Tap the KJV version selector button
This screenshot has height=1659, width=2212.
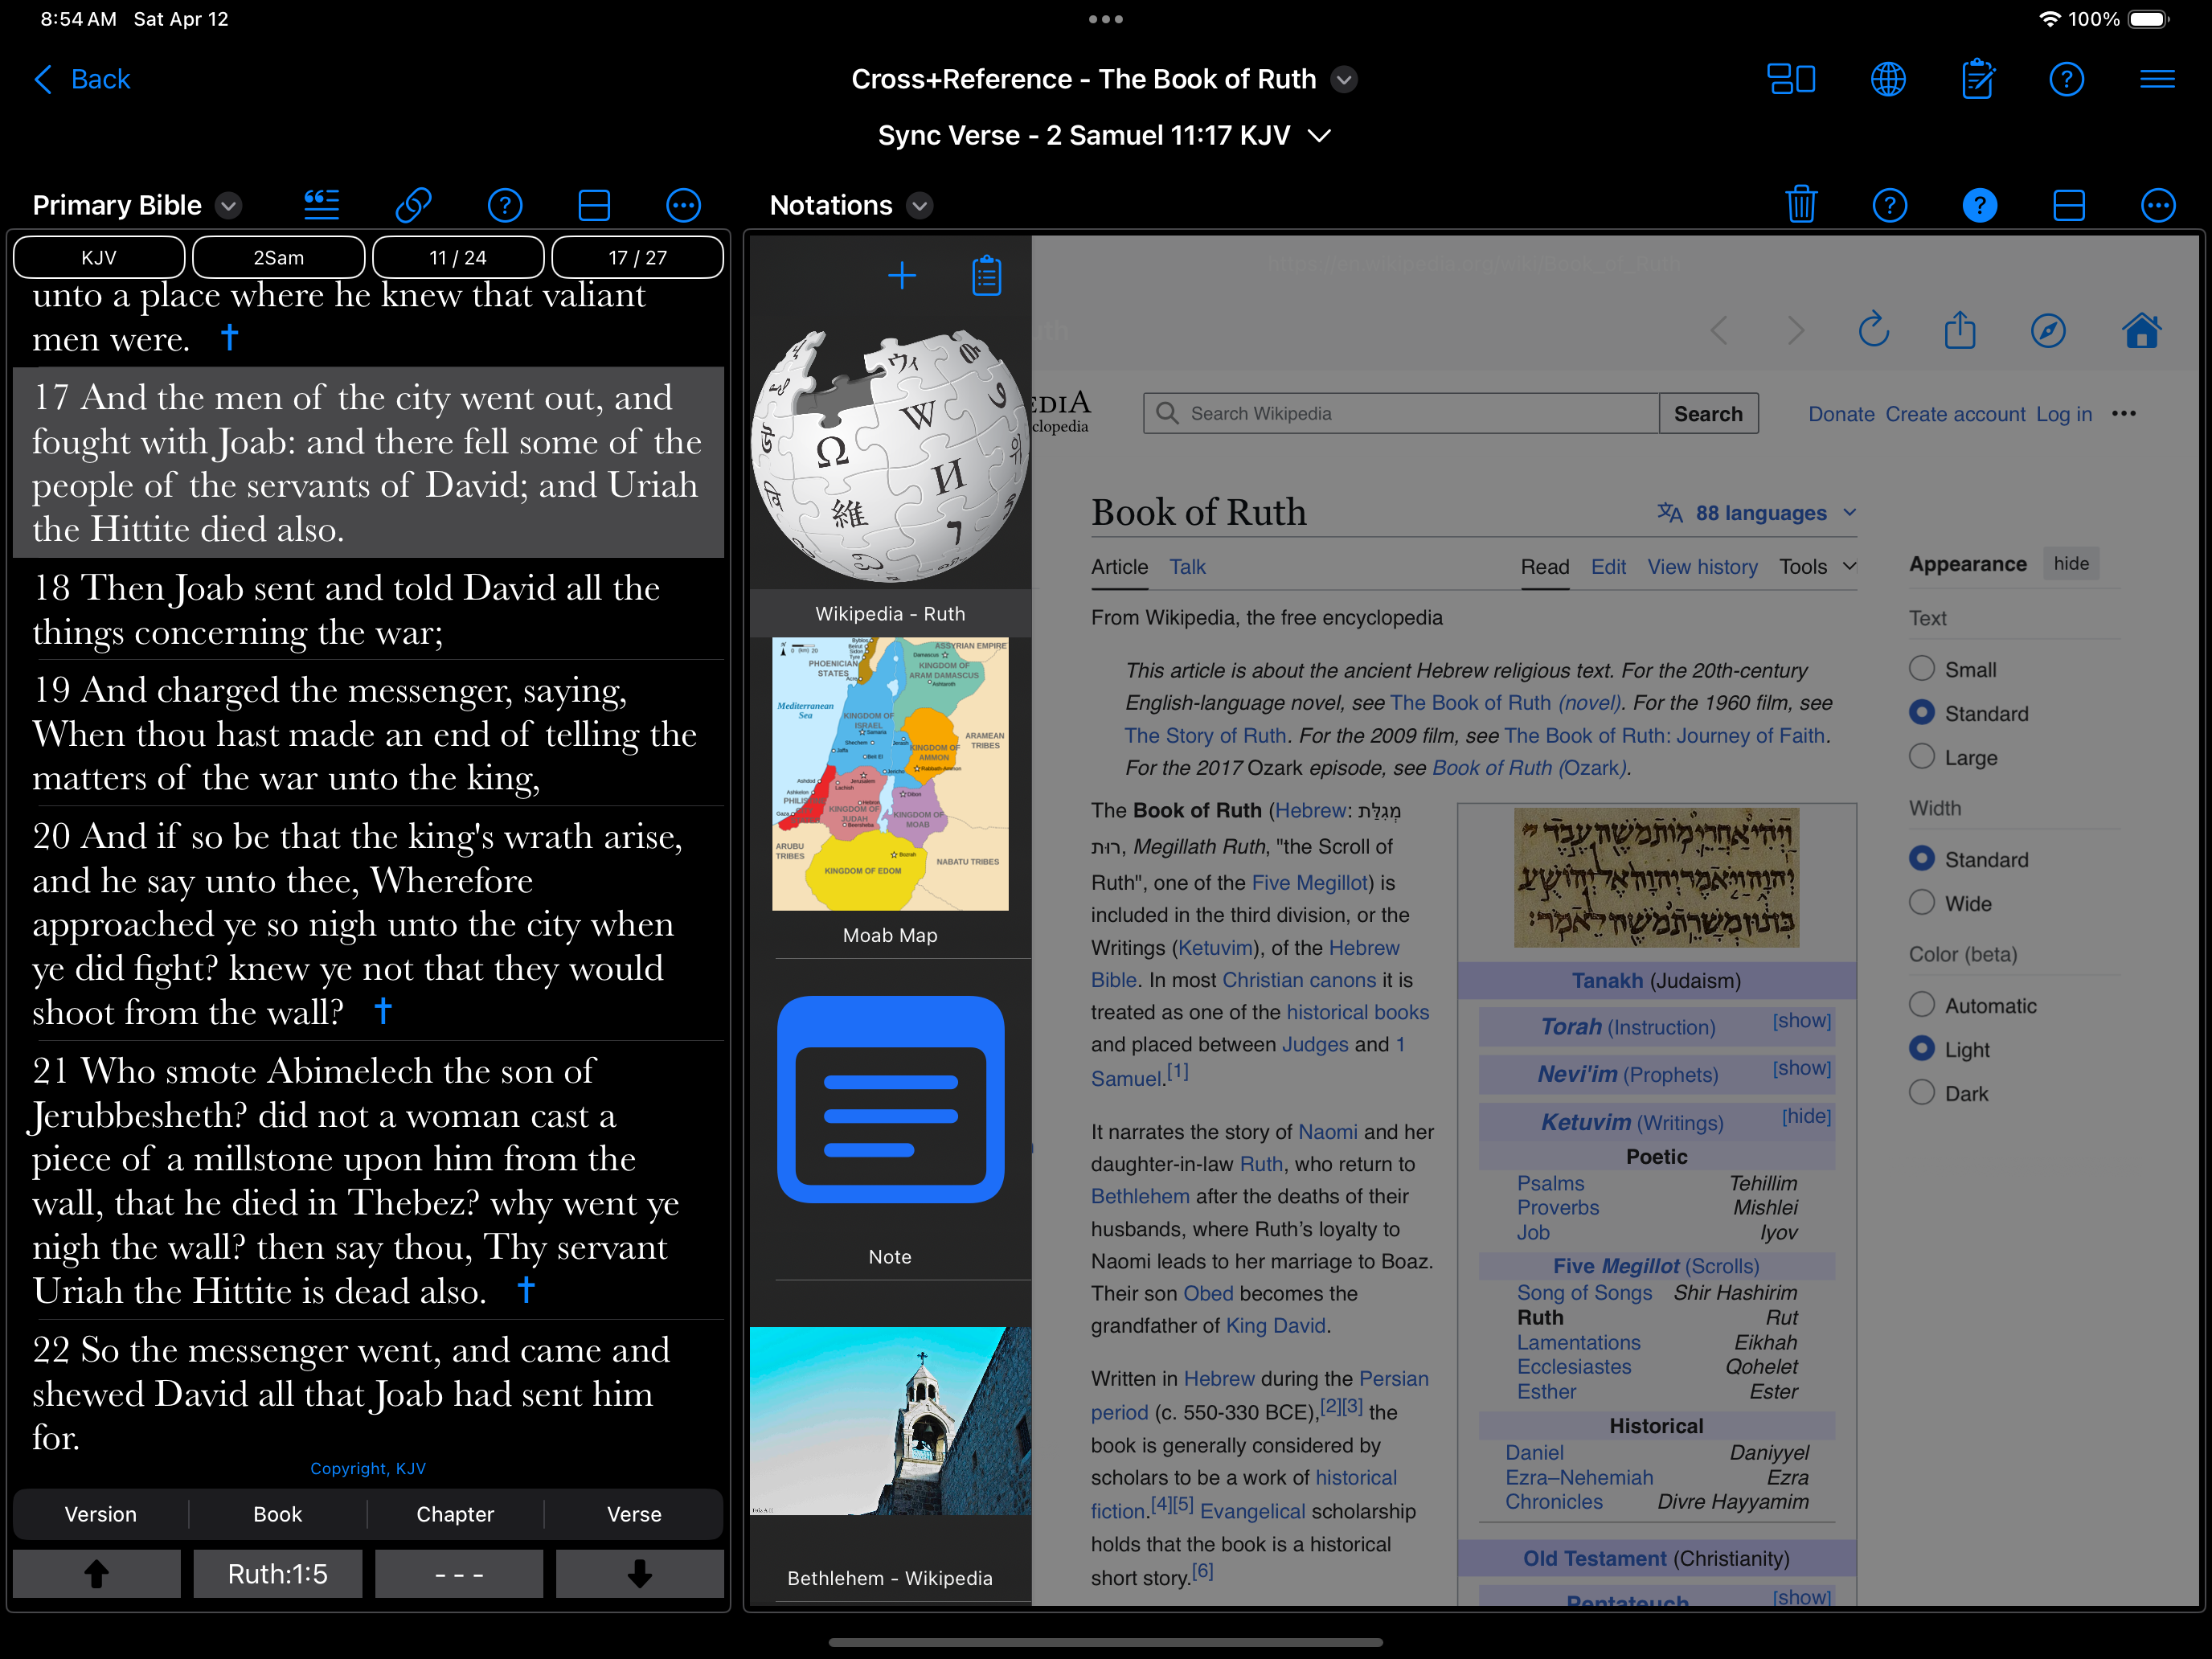click(x=99, y=257)
